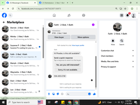Click the browser back arrow
This screenshot has width=140, height=105.
click(3, 9)
